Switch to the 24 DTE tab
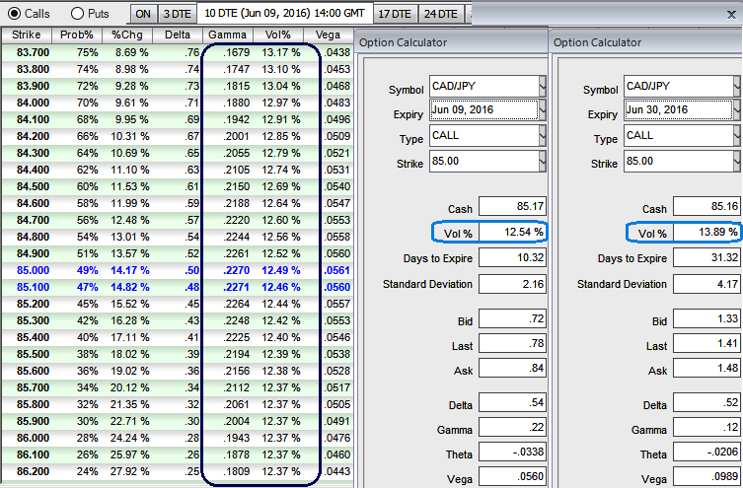The image size is (743, 488). pos(441,14)
